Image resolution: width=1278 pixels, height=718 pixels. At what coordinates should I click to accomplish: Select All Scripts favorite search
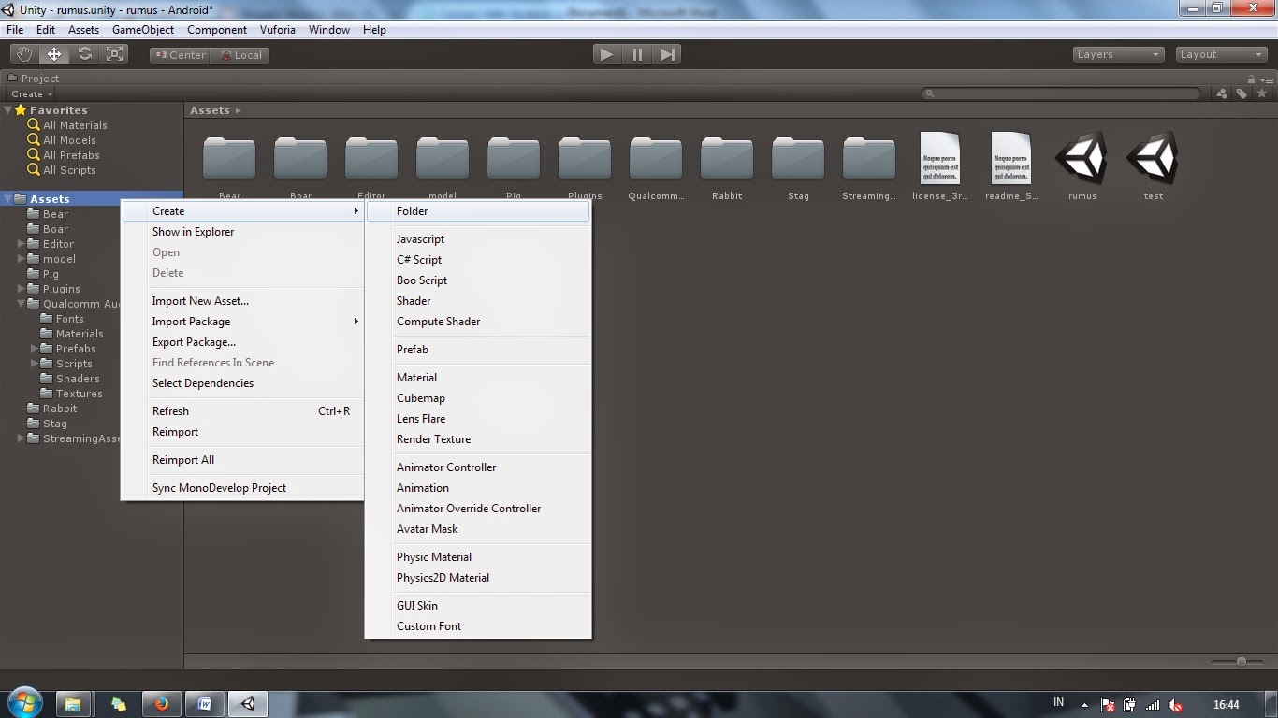(62, 170)
